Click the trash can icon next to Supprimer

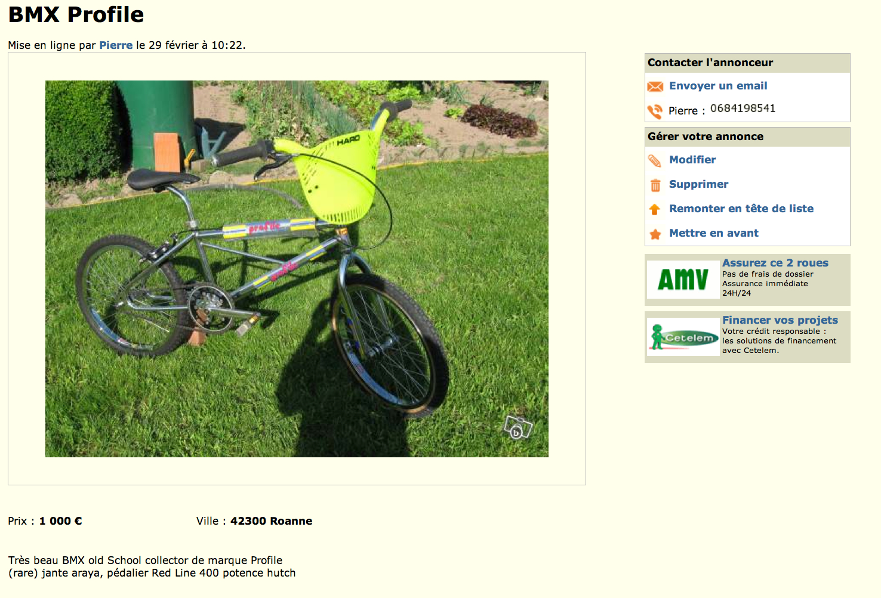655,185
